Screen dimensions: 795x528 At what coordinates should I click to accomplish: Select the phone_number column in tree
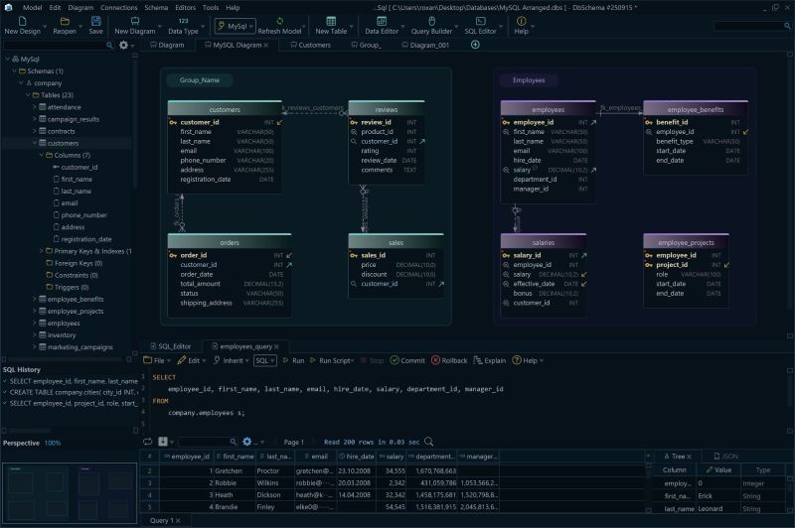coord(83,215)
